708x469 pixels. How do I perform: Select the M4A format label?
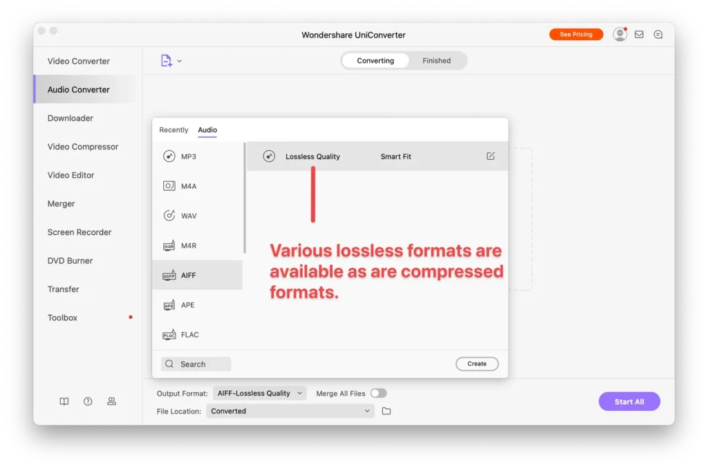pyautogui.click(x=189, y=186)
